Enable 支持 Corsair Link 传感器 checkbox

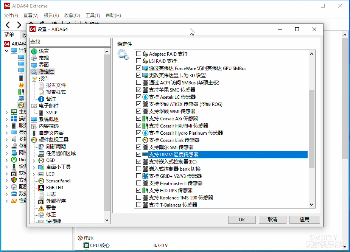click(x=138, y=140)
